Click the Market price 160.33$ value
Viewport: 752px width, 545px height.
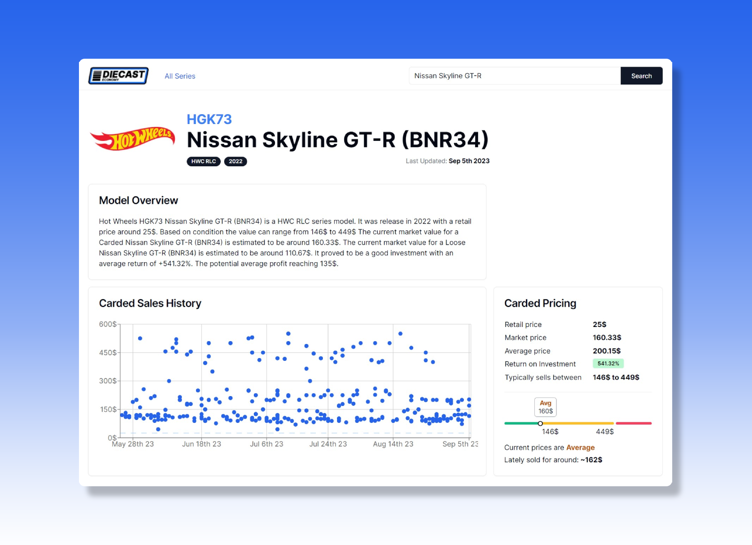tap(607, 337)
